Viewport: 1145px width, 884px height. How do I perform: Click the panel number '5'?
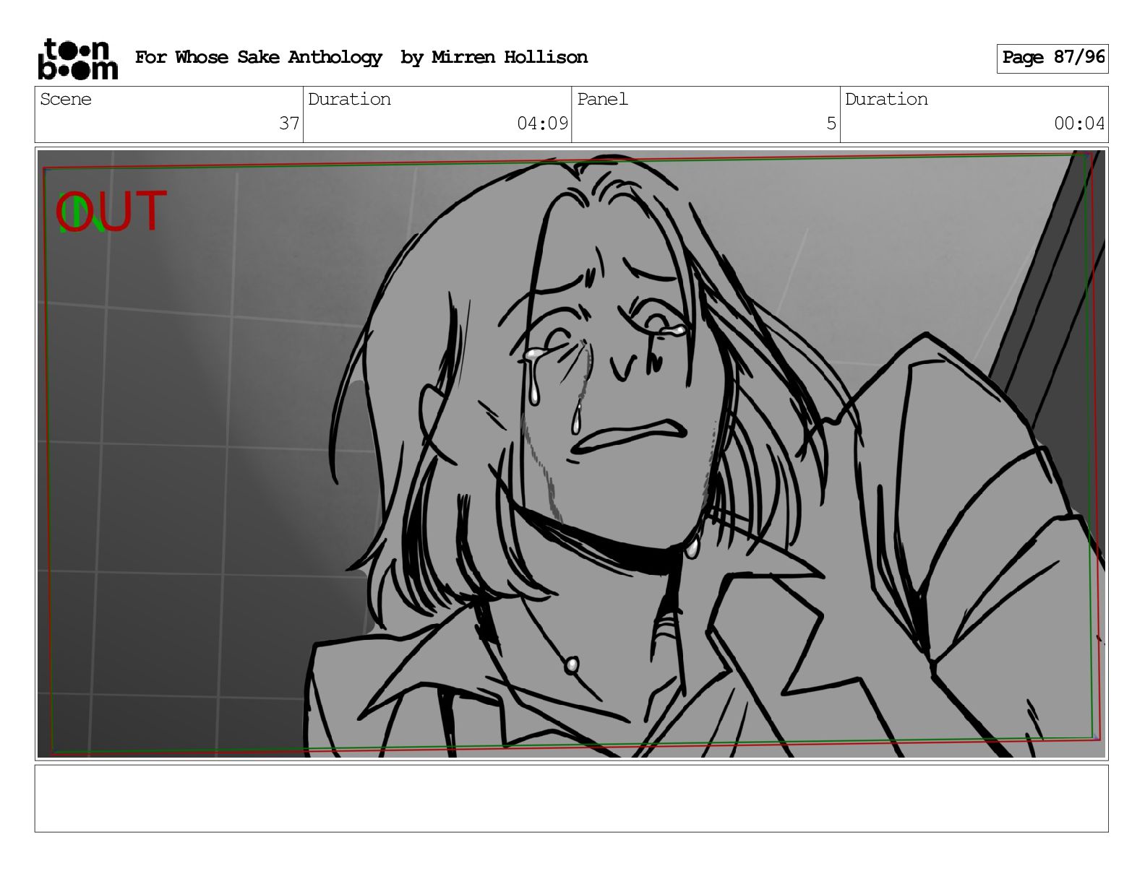pos(831,123)
